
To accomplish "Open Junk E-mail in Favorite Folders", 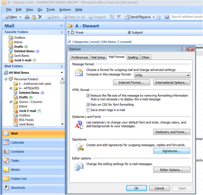I will coord(22,60).
